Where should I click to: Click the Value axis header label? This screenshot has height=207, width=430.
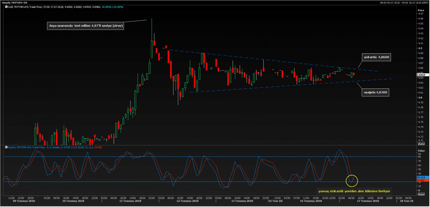(x=421, y=151)
